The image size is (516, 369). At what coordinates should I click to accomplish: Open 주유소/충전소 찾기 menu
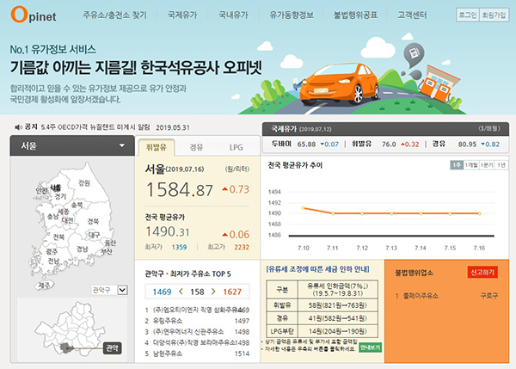point(114,15)
